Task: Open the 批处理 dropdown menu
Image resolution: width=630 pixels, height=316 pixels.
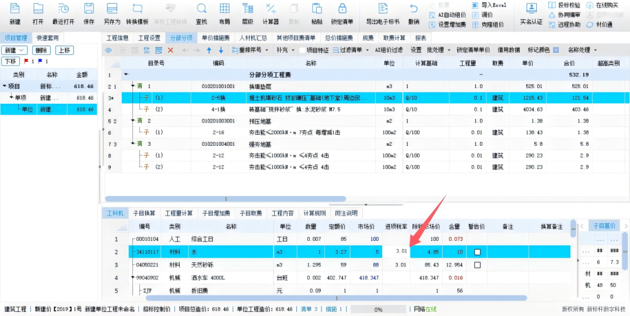Action: (x=437, y=50)
